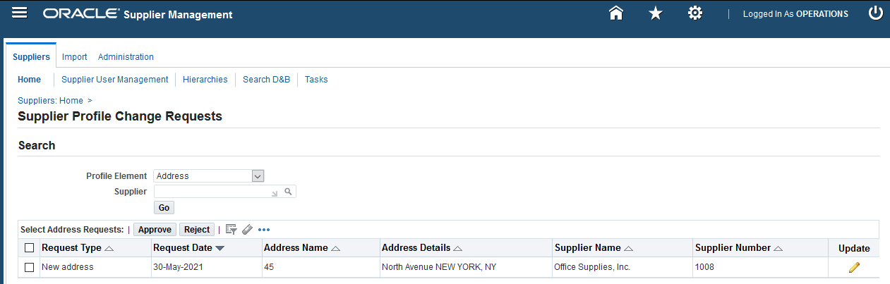This screenshot has height=284, width=890.
Task: Click the Logout power icon
Action: 875,13
